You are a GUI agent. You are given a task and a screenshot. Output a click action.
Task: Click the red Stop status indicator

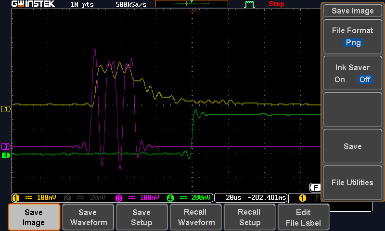(276, 4)
